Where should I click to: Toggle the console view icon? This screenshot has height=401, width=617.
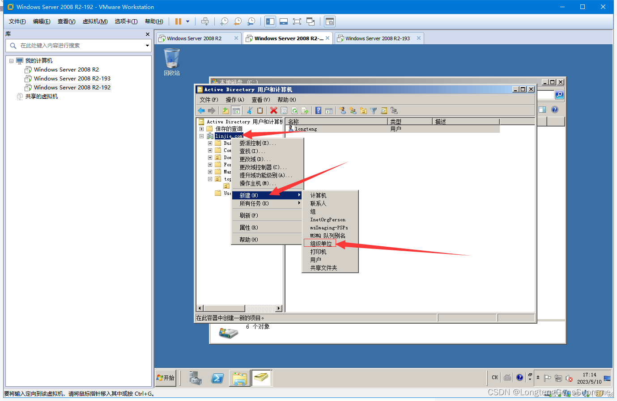pos(329,21)
